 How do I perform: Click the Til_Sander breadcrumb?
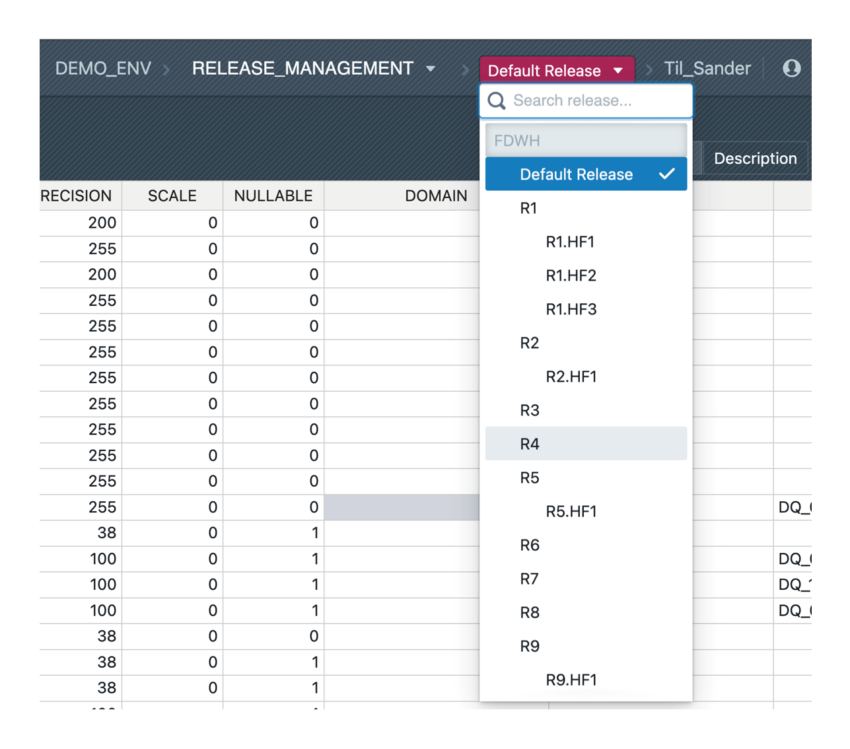pyautogui.click(x=707, y=69)
